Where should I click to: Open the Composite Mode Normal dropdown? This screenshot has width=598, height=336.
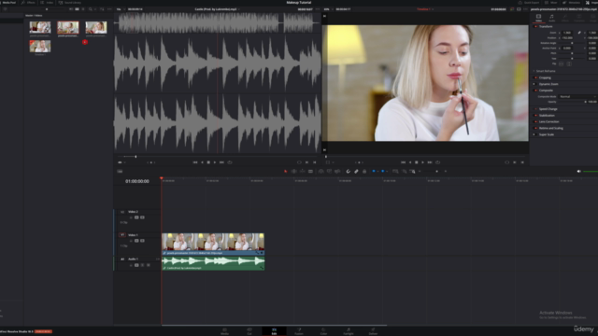point(577,97)
